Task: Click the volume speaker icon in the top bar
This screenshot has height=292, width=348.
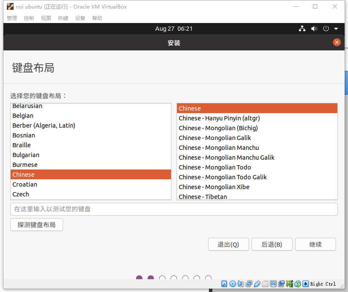Action: click(x=314, y=29)
